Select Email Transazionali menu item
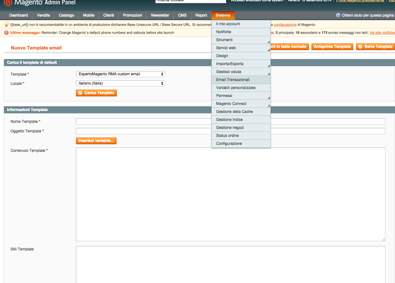This screenshot has height=283, width=395. pyautogui.click(x=241, y=80)
